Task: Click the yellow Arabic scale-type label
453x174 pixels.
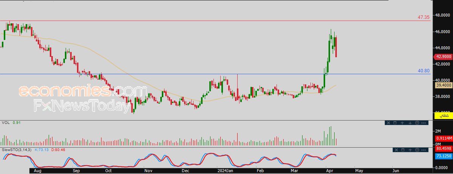Action: tap(443, 116)
